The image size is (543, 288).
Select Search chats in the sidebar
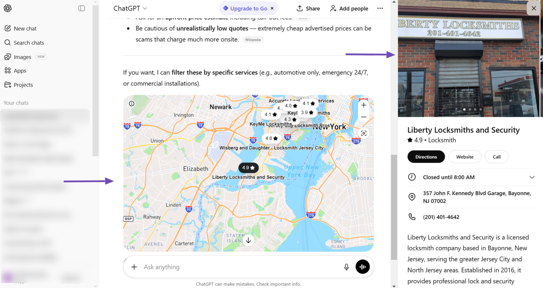[28, 42]
